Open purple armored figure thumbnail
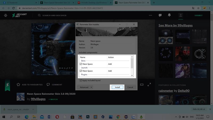Screen dimensions: 213x120 click(183, 71)
